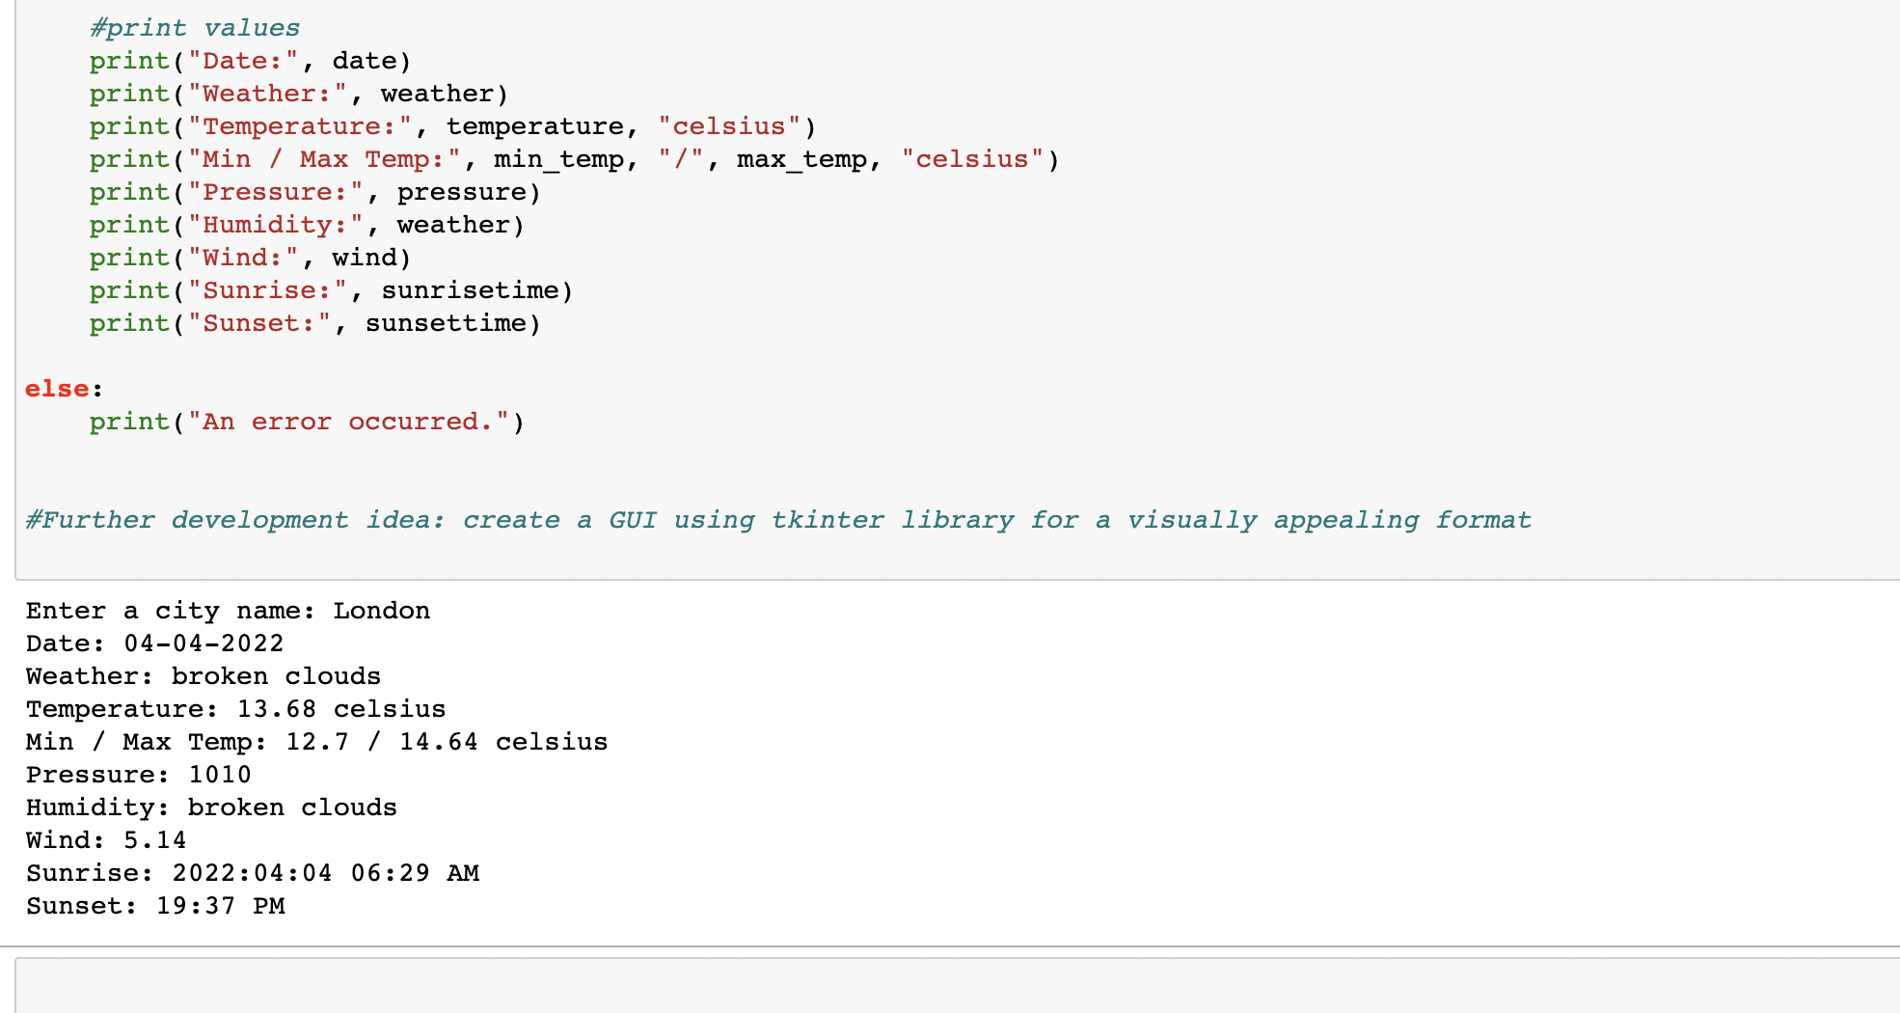Click the "Enter a city name: London" output line
The width and height of the screenshot is (1900, 1013).
point(228,611)
